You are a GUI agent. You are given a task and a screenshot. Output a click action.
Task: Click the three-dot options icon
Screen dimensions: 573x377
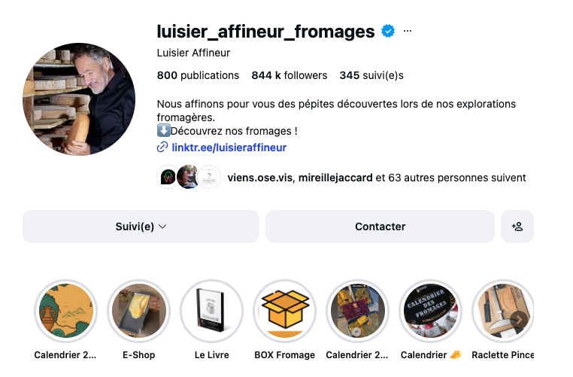click(408, 32)
